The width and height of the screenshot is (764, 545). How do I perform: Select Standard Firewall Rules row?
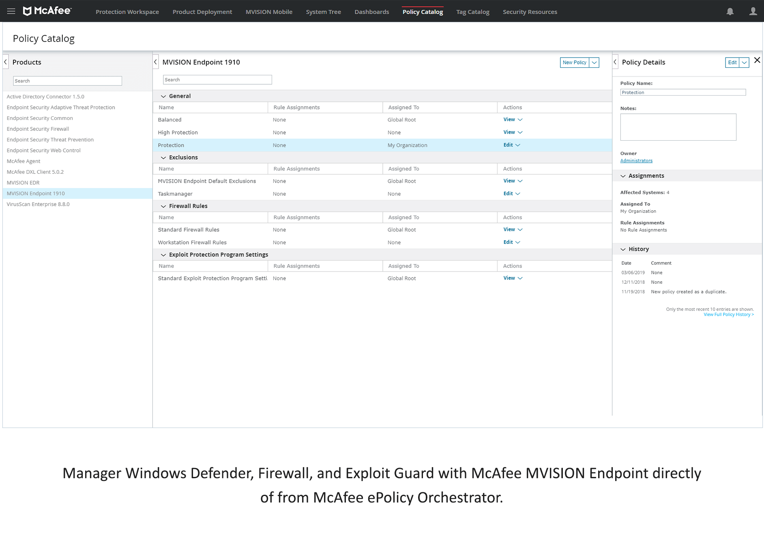tap(382, 229)
